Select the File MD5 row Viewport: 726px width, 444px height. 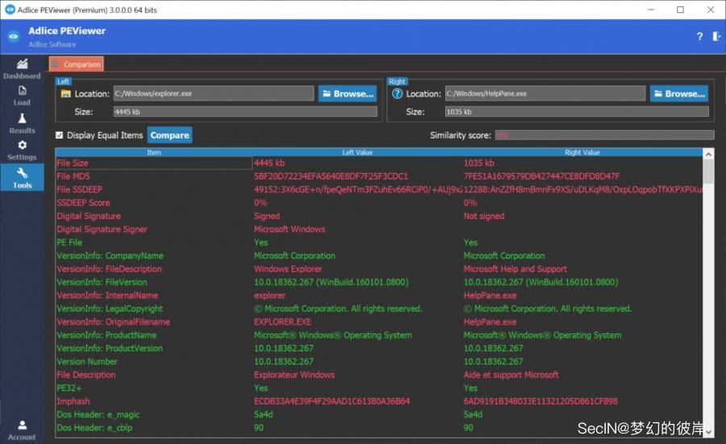point(379,176)
